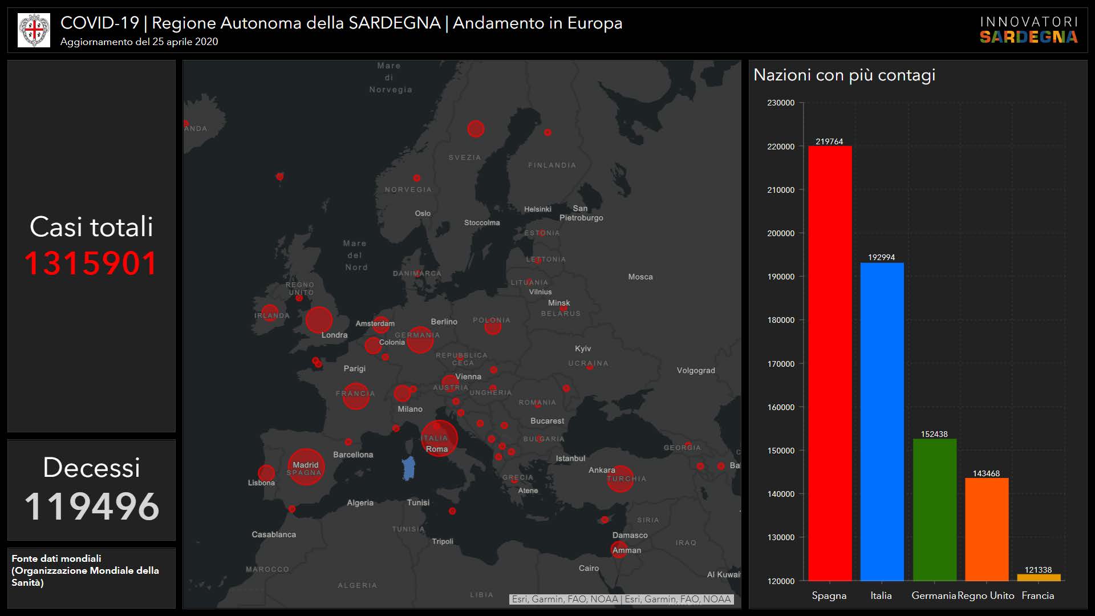Click the red circle over London

click(x=319, y=320)
